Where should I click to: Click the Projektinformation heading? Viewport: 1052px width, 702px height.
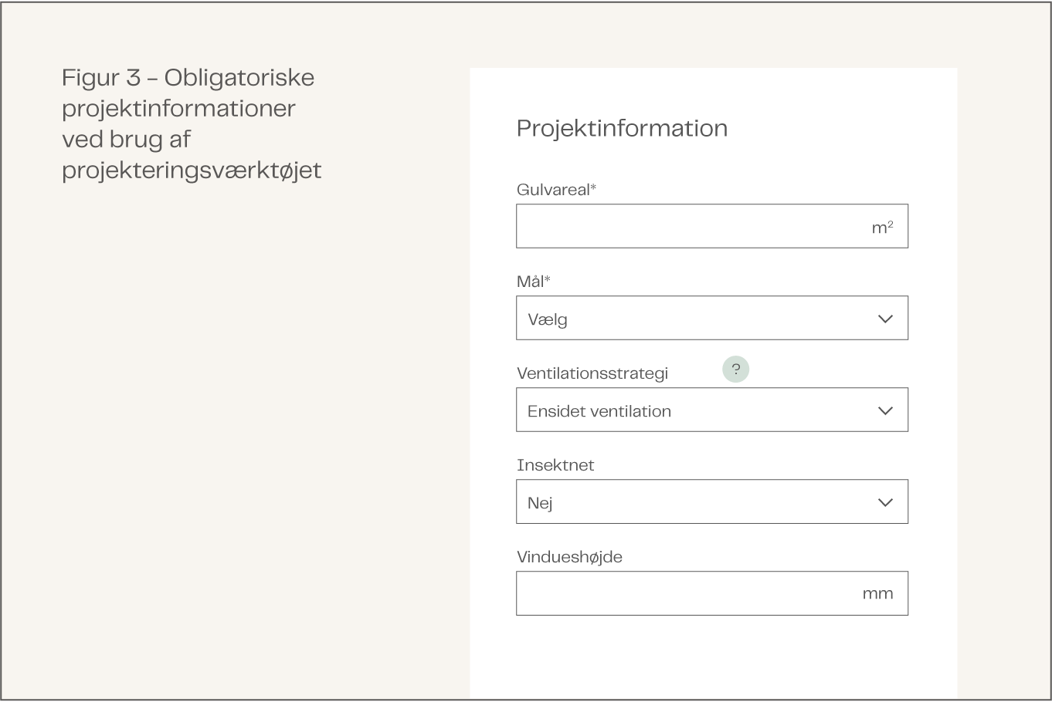tap(622, 128)
